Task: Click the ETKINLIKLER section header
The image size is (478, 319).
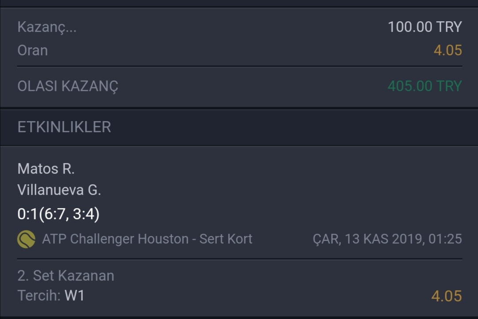Action: click(x=64, y=127)
